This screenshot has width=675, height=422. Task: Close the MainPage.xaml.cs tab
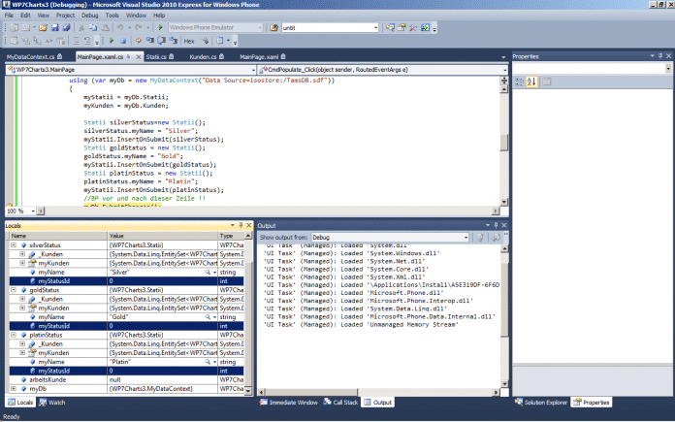pos(139,57)
